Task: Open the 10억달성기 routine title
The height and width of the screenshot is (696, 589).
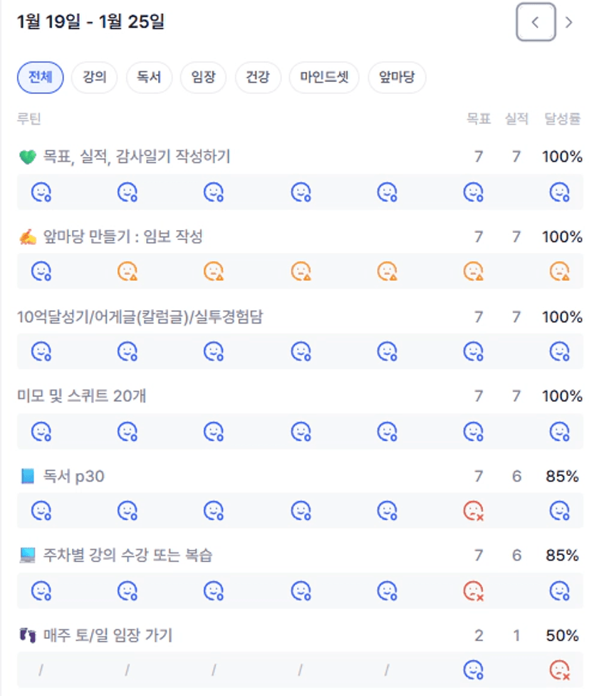Action: point(140,317)
